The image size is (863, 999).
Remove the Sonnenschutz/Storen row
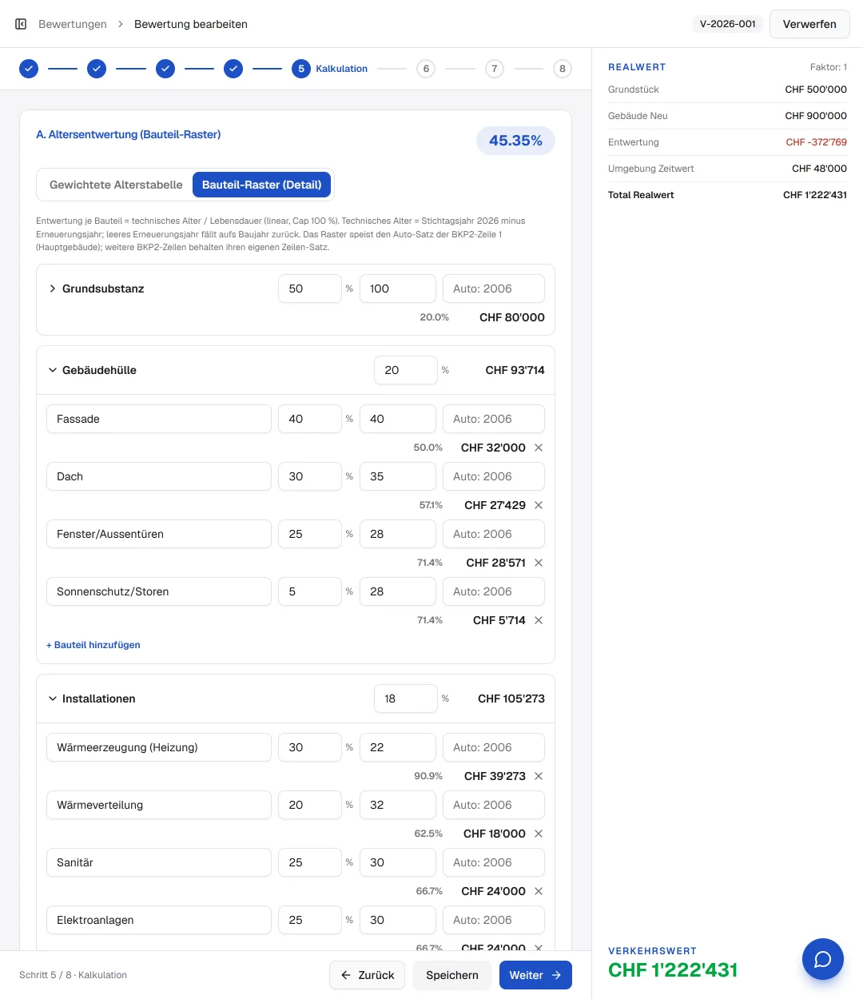(539, 620)
